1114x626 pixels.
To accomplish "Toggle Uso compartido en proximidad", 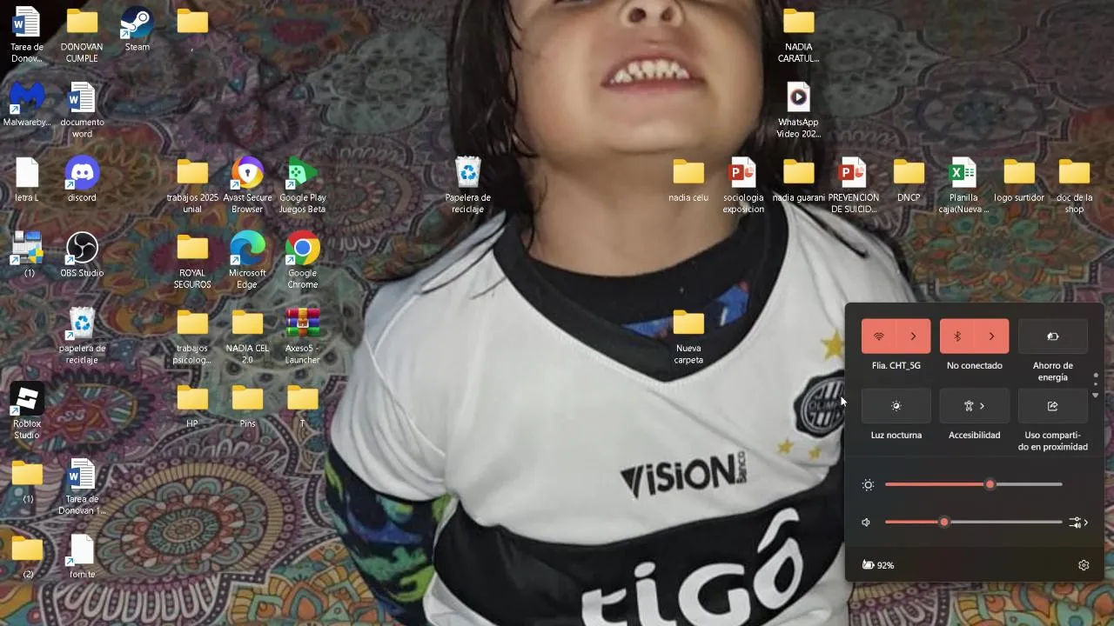I will tap(1052, 406).
